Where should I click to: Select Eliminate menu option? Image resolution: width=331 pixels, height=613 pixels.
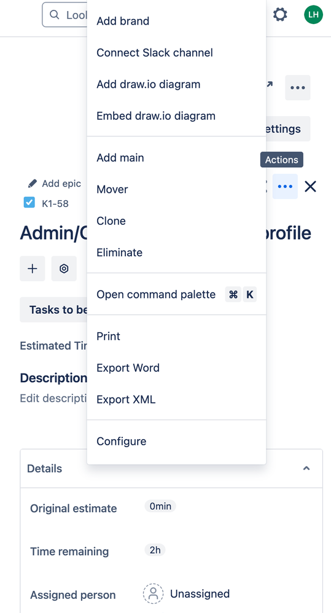tap(177, 252)
